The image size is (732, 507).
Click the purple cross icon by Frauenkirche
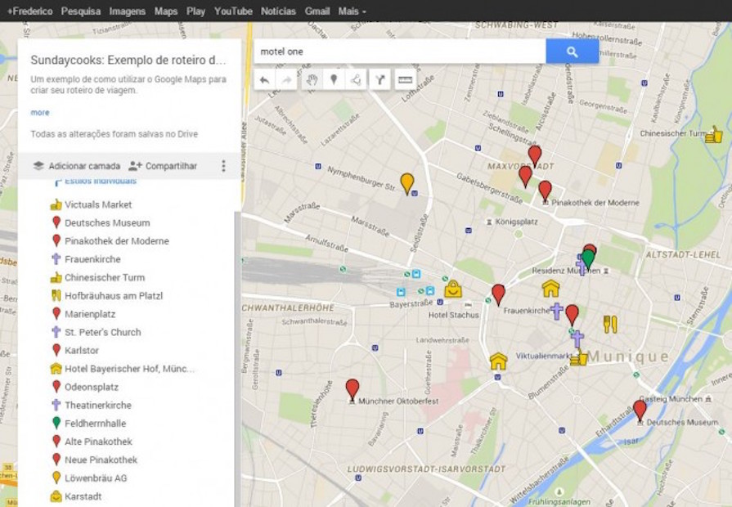tap(556, 311)
